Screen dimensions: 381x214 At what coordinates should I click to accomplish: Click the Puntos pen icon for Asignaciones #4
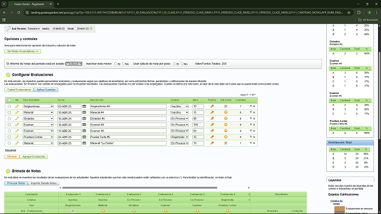(x=212, y=106)
